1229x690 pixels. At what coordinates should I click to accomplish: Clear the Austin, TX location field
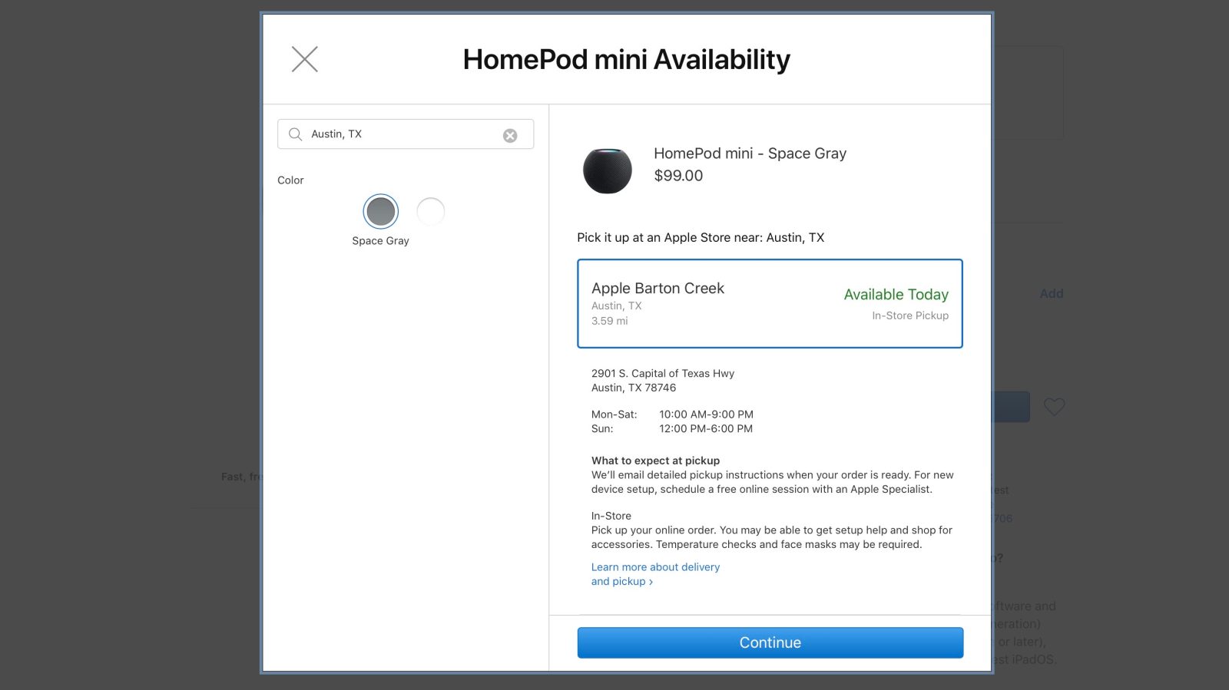pos(510,136)
